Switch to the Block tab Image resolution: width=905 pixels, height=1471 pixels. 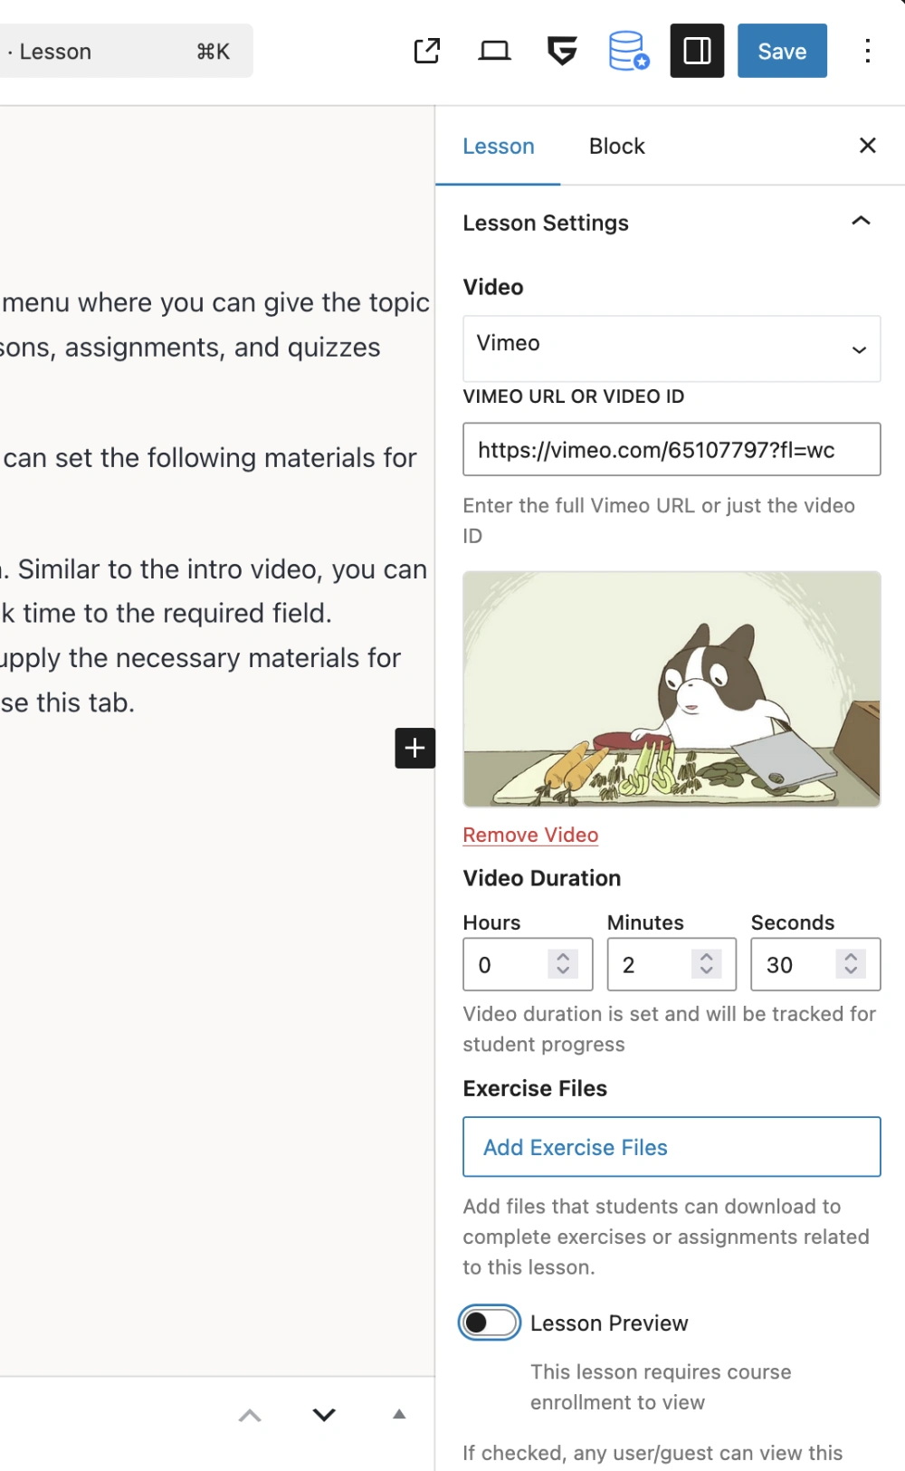tap(616, 146)
